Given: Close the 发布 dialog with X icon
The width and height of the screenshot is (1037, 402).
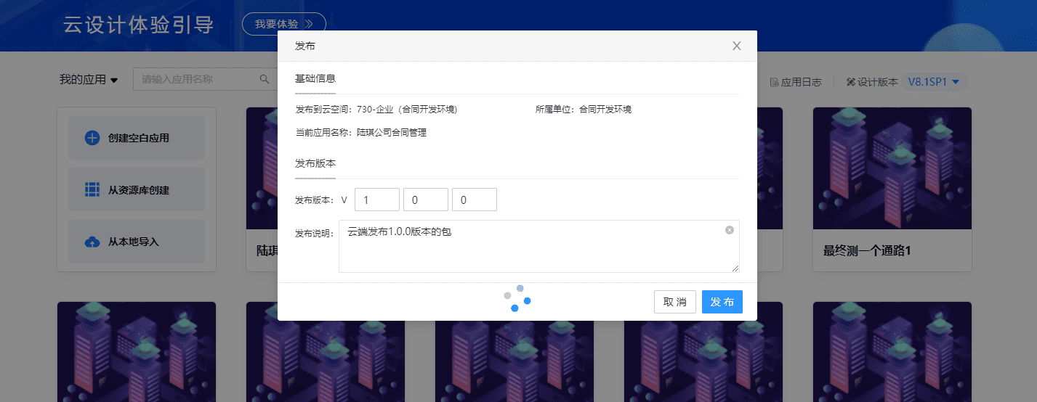Looking at the screenshot, I should coord(736,46).
